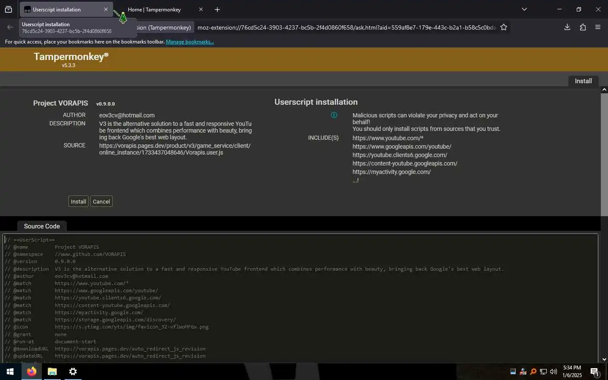Open the volume speaker tray icon
Image resolution: width=608 pixels, height=380 pixels.
click(x=554, y=372)
